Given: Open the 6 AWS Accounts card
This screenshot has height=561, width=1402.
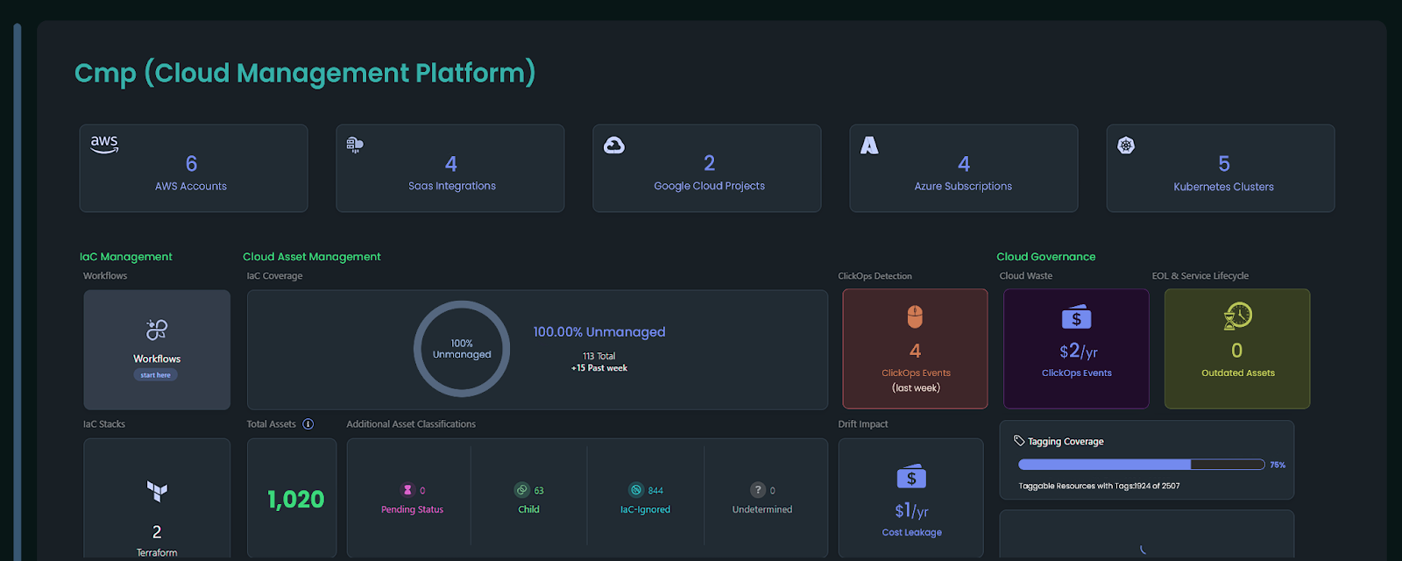Looking at the screenshot, I should [x=193, y=168].
